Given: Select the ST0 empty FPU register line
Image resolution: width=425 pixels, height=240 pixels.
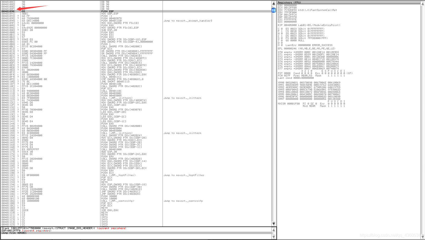Looking at the screenshot, I should click(308, 52).
